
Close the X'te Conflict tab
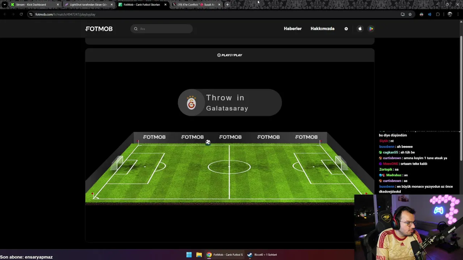tap(219, 5)
